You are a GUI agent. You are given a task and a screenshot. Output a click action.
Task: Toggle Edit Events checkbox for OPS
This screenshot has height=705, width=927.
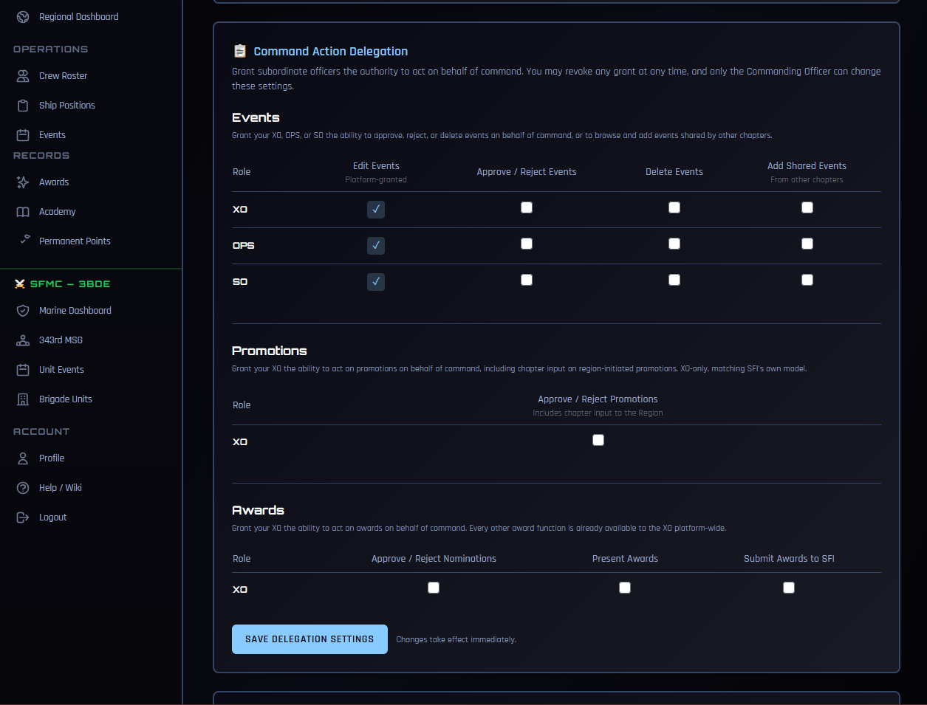(376, 246)
